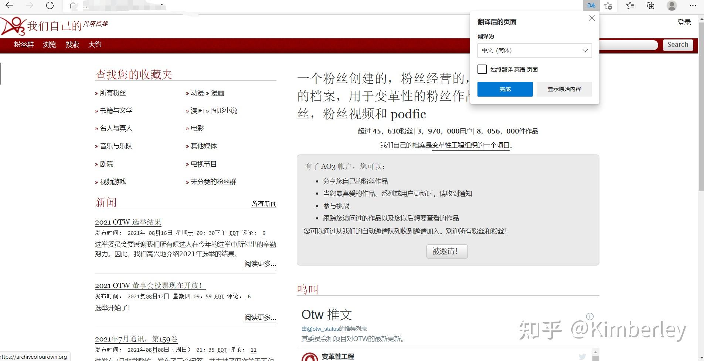This screenshot has height=361, width=704.
Task: Click the 所有新闻 link
Action: pos(264,204)
